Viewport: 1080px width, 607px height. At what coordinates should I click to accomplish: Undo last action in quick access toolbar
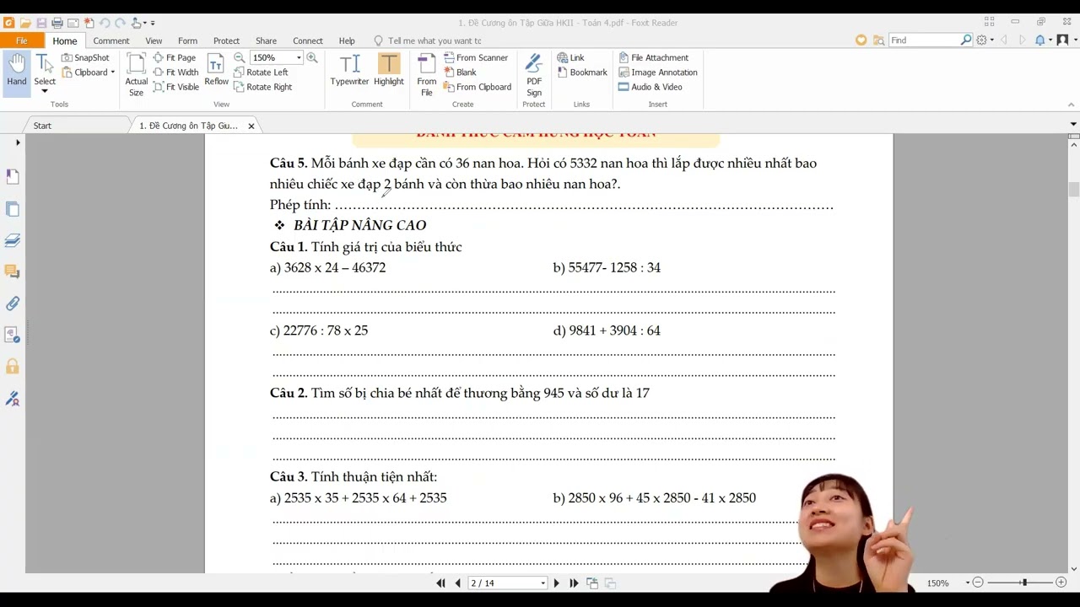[105, 23]
